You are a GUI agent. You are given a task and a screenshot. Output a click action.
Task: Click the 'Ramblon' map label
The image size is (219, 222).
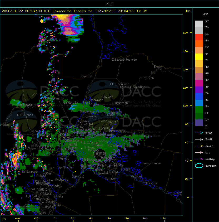tap(86, 76)
